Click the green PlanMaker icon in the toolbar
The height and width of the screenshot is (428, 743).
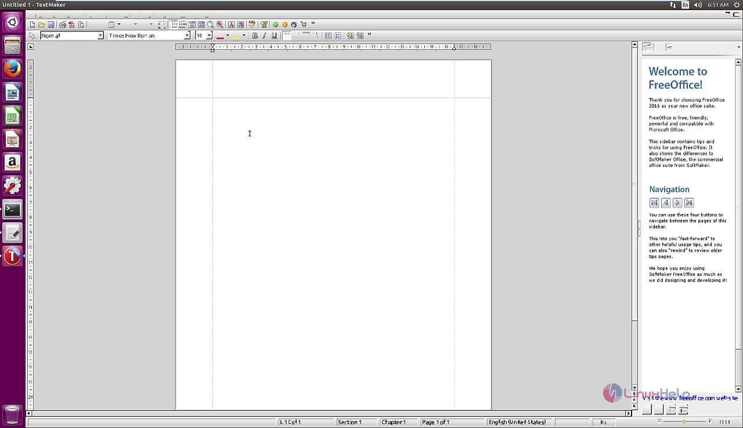275,25
